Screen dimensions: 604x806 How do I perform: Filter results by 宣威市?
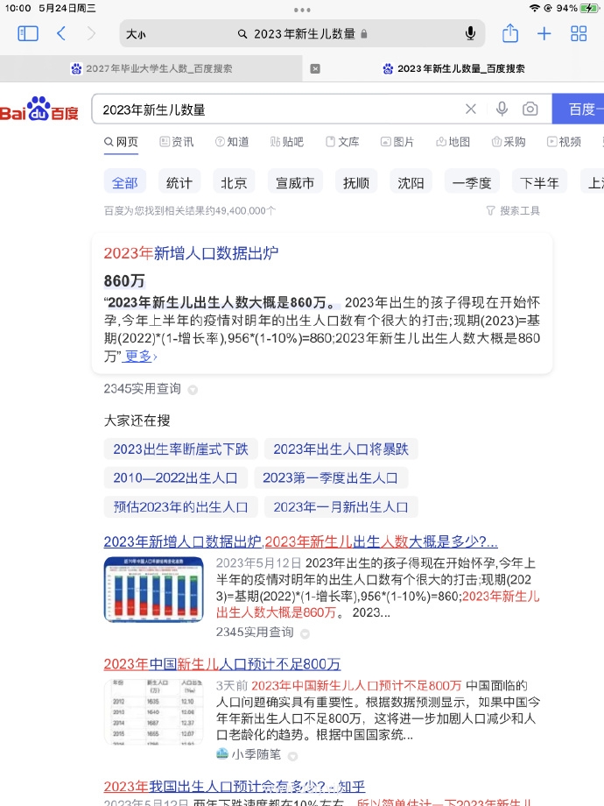coord(295,182)
